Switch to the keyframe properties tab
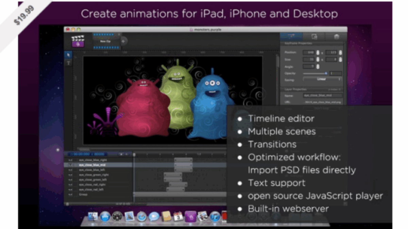 291,36
